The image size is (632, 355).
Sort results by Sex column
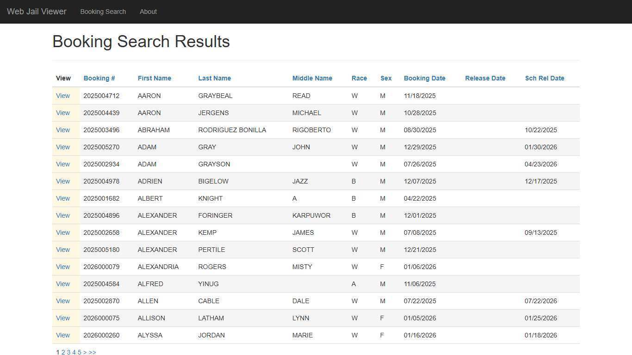click(386, 78)
